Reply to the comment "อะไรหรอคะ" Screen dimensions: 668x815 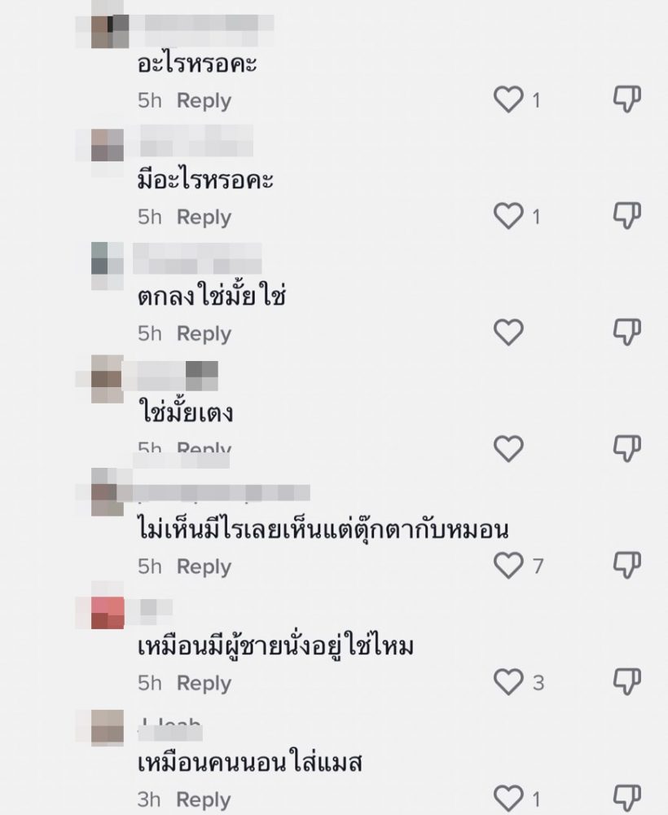pos(204,101)
